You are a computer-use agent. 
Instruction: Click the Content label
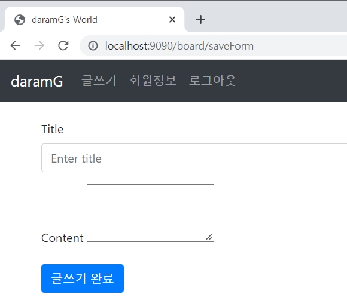[62, 238]
